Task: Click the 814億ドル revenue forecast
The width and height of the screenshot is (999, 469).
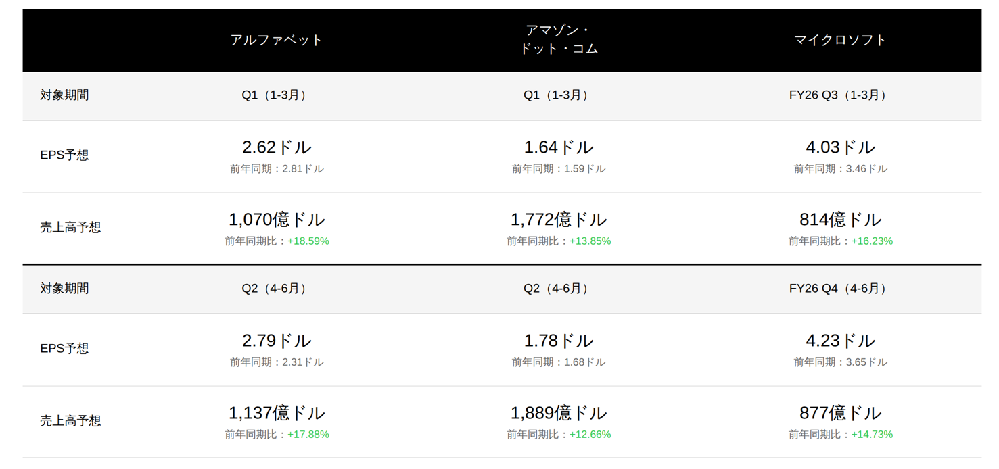Action: pyautogui.click(x=840, y=220)
